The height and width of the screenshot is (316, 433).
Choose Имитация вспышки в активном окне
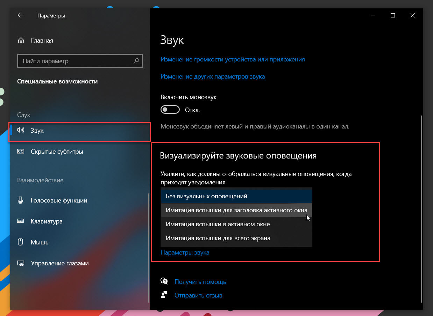pos(236,224)
